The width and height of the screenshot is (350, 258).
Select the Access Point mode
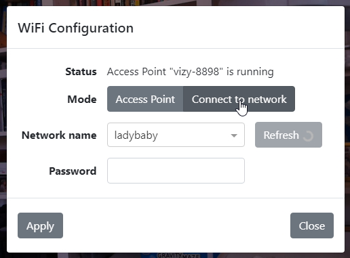click(x=145, y=99)
